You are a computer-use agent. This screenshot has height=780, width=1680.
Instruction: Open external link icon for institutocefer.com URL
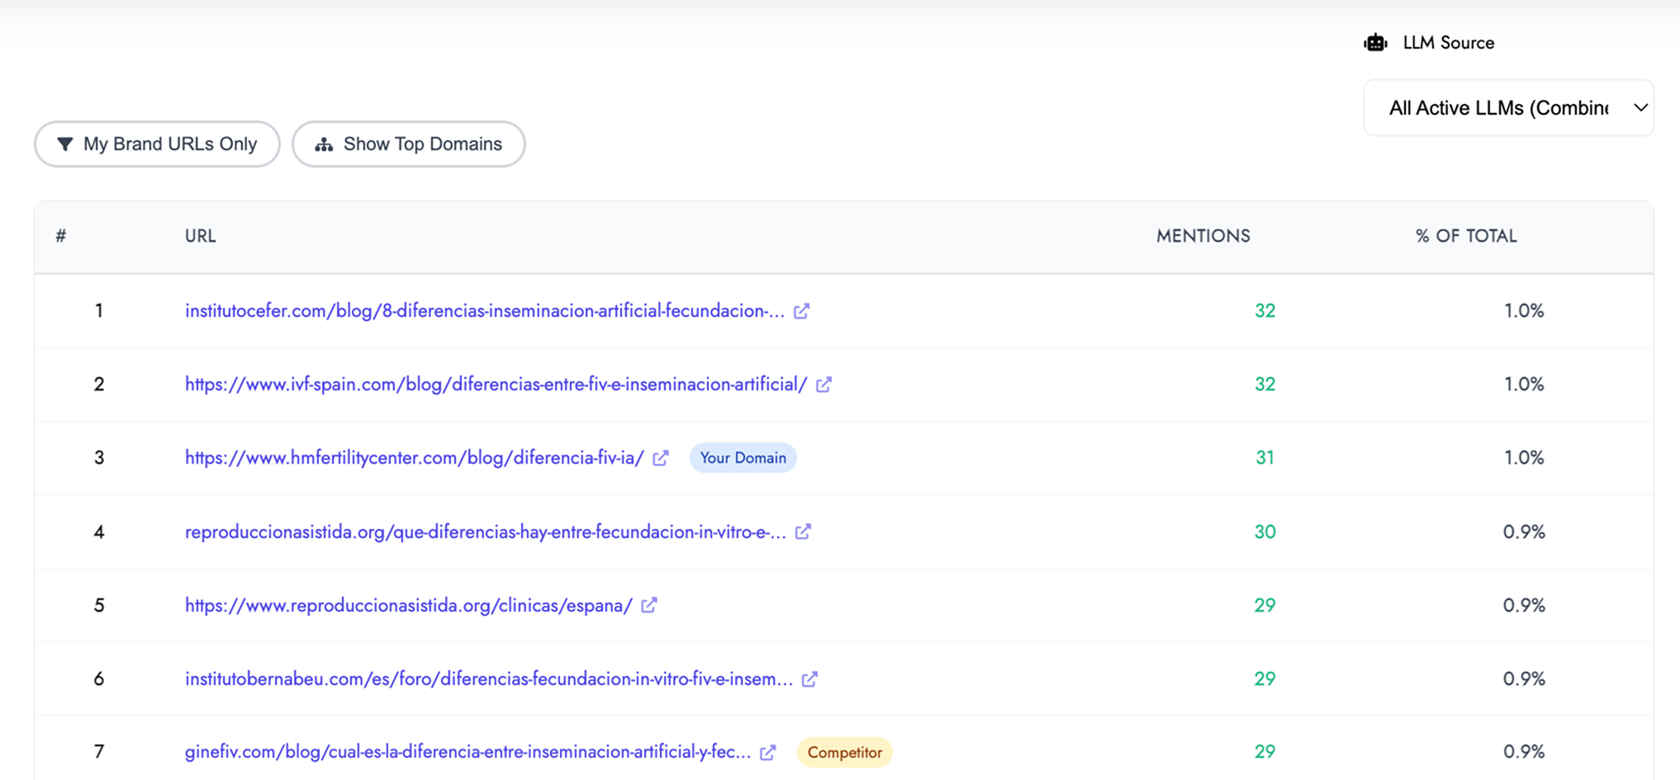pyautogui.click(x=801, y=311)
